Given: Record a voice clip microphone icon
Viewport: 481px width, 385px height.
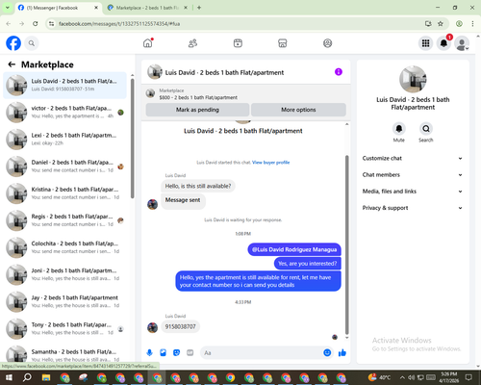Looking at the screenshot, I should pos(149,353).
